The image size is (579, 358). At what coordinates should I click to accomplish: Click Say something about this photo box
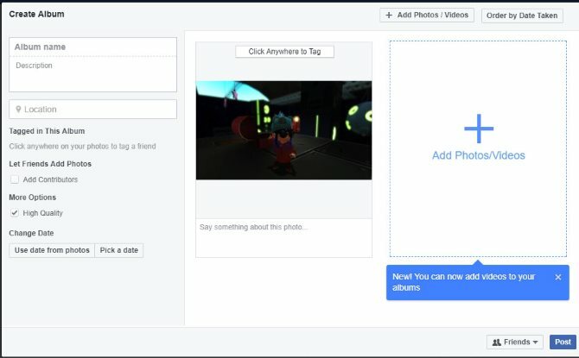(283, 238)
